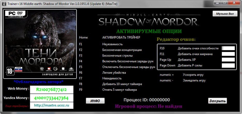This screenshot has width=242, height=114.
Task: Click the numeric - hotkey label
Action: (167, 81)
